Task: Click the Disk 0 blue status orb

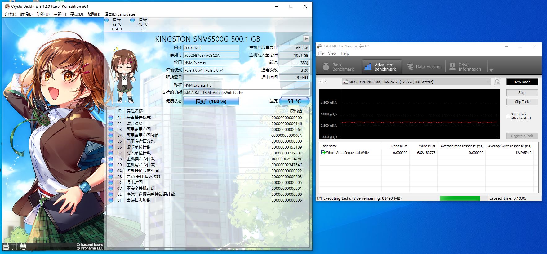Action: (x=107, y=20)
